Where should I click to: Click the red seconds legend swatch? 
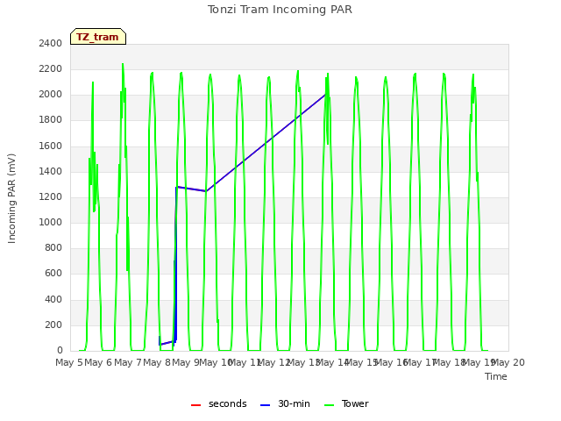195,405
